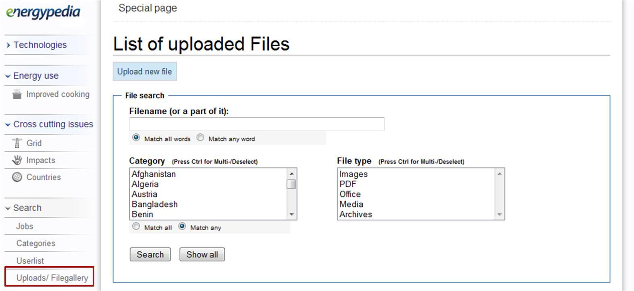Click the energypedia logo
Image resolution: width=634 pixels, height=291 pixels.
[43, 12]
